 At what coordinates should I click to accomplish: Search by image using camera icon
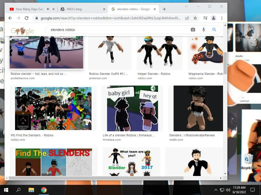193,30
